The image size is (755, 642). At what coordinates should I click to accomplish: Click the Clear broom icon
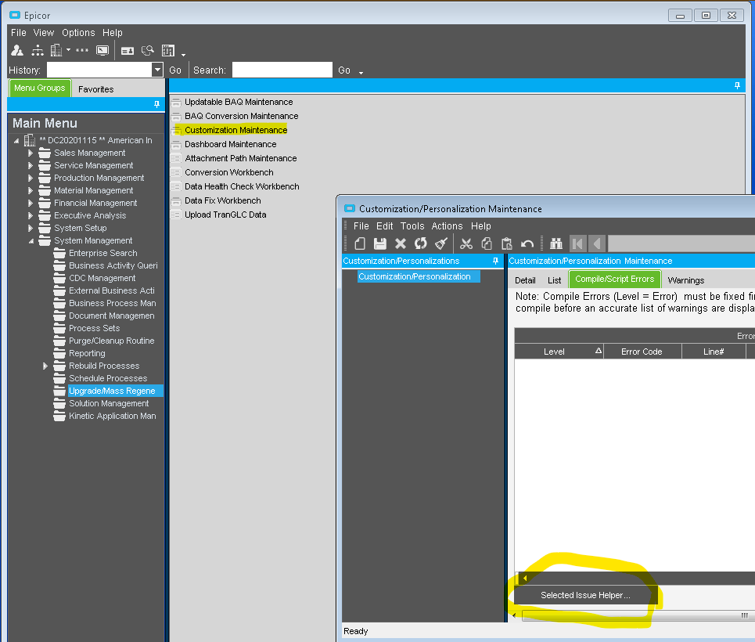click(441, 244)
